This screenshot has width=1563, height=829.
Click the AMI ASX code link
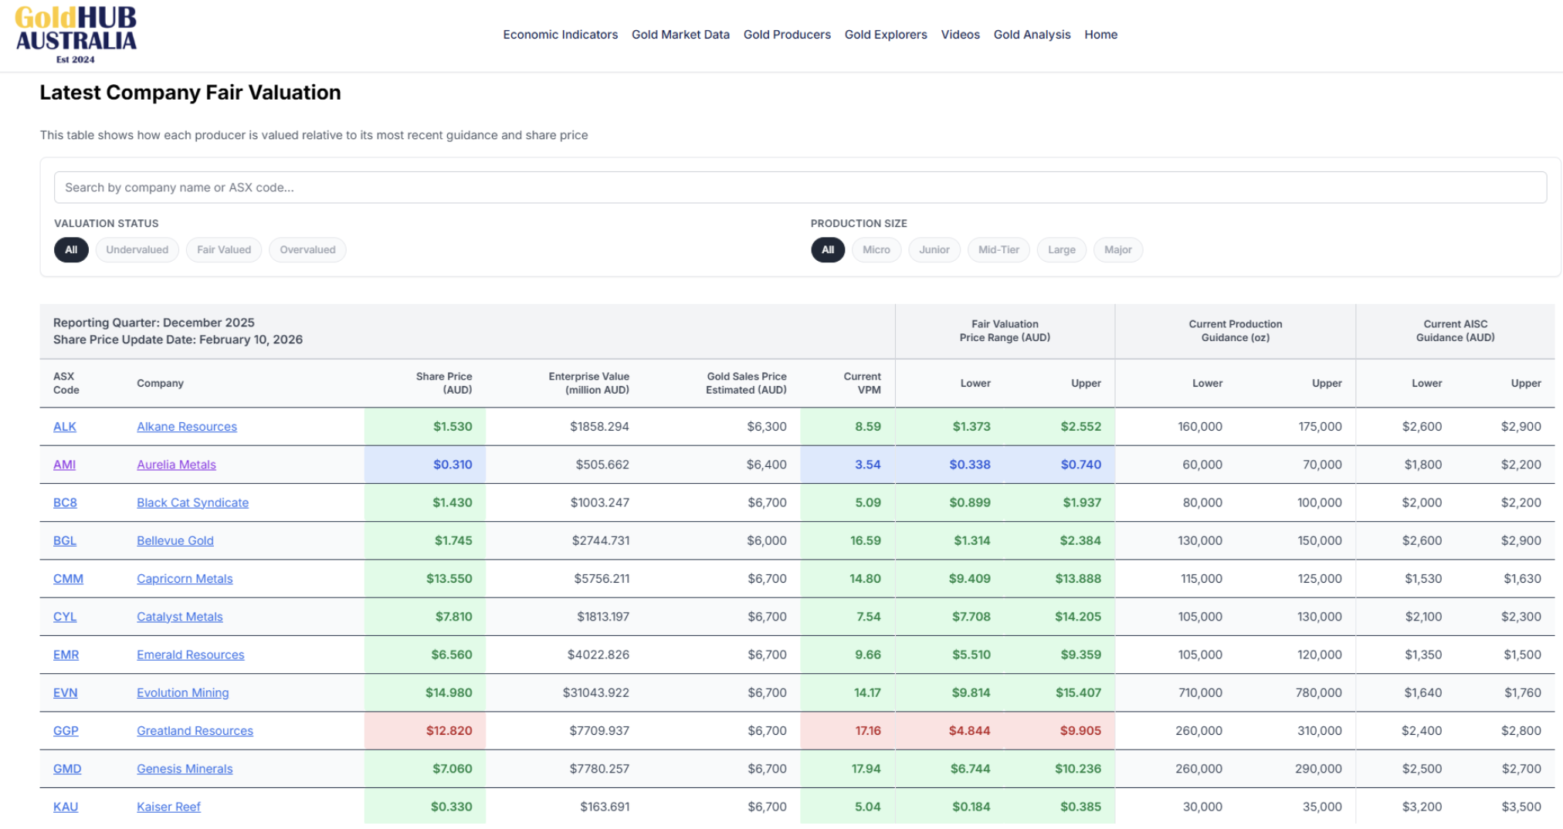(64, 465)
